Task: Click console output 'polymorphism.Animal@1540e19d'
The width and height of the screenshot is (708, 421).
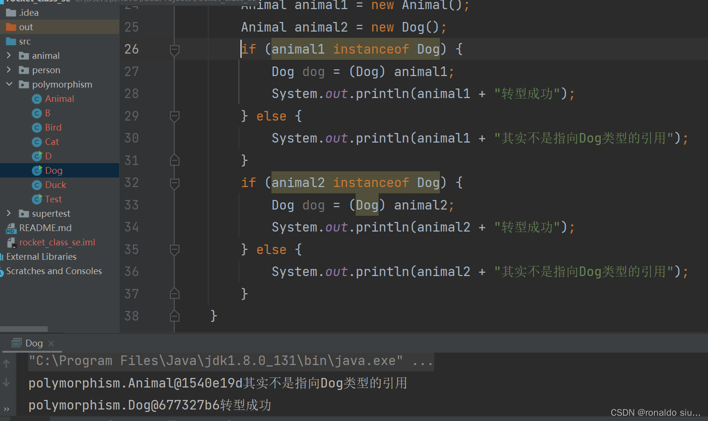Action: [136, 383]
